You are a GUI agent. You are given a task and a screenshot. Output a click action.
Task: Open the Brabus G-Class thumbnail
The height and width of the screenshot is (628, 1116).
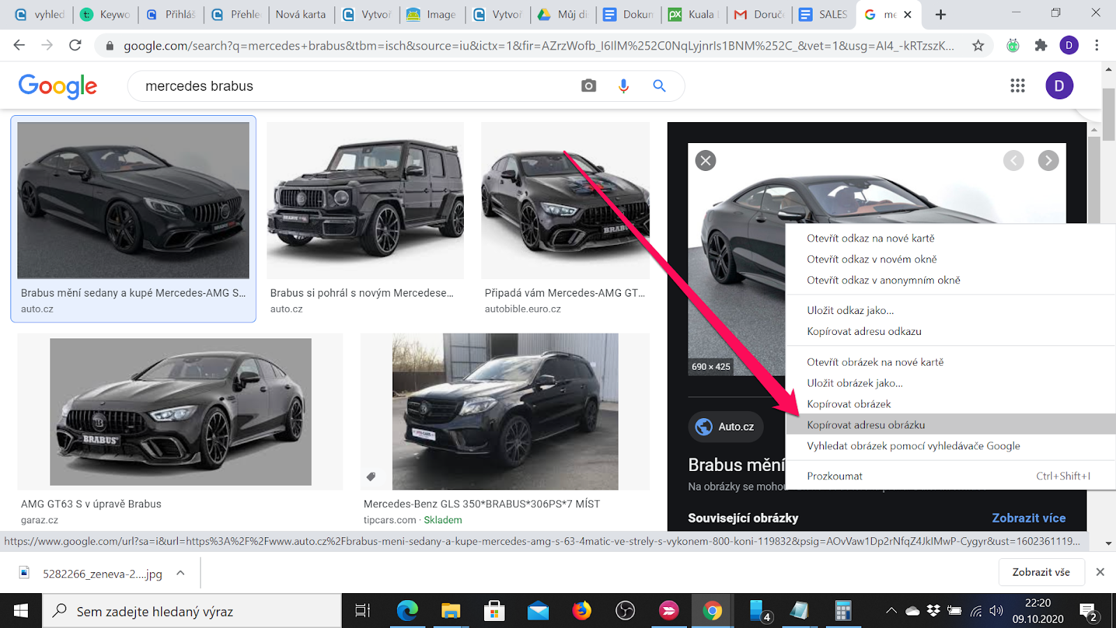coord(365,201)
